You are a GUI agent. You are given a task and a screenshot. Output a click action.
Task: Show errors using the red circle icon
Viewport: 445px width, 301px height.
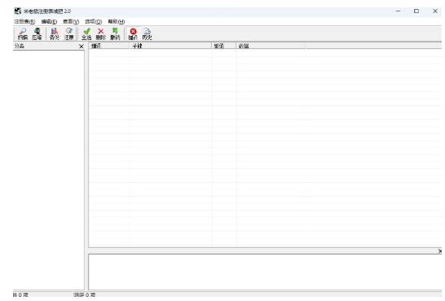133,33
